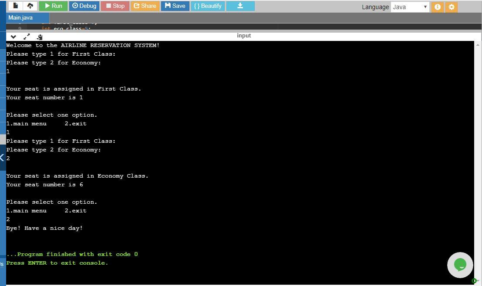Create a new file with the page icon
Screen dimensions: 482x286
[16, 6]
